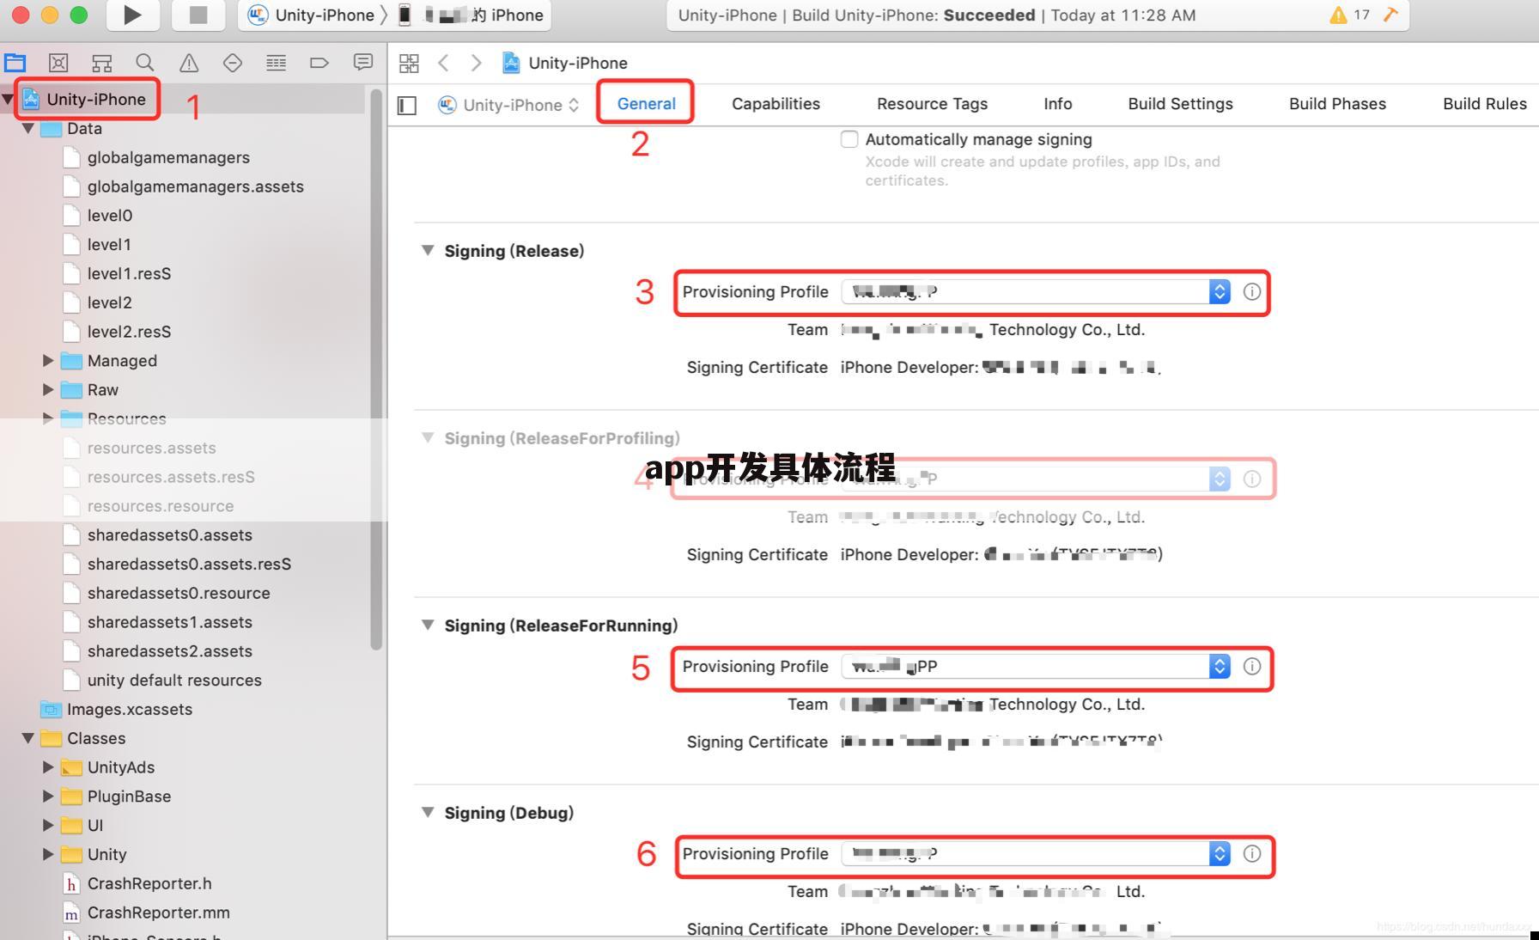Image resolution: width=1539 pixels, height=940 pixels.
Task: Collapse the Signing (Debug) section
Action: tap(428, 813)
